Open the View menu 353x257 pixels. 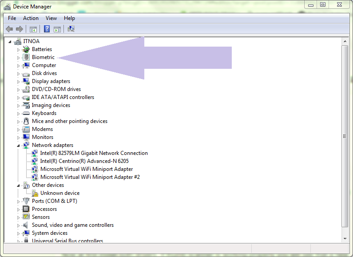point(51,18)
